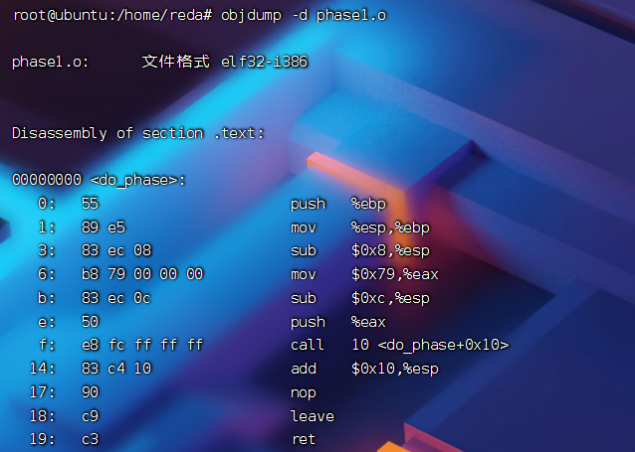Viewport: 635px width, 452px height.
Task: Click the 'push %eax' instruction
Action: (x=338, y=322)
